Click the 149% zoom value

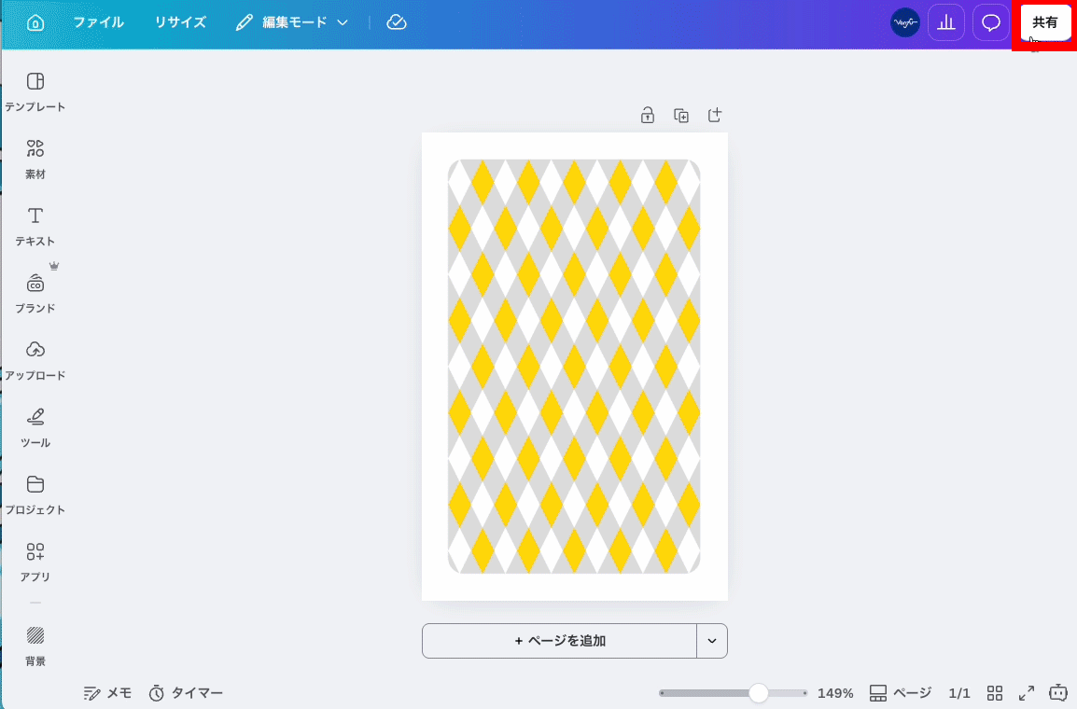point(835,693)
